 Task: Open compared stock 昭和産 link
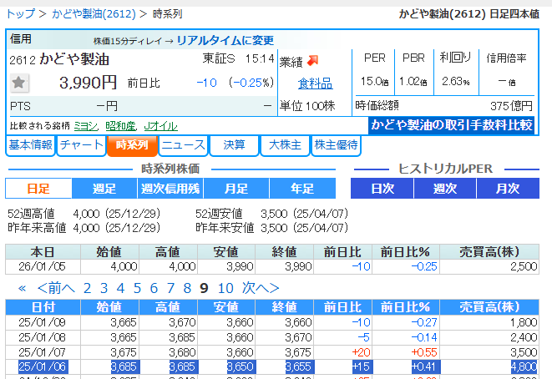coord(120,125)
